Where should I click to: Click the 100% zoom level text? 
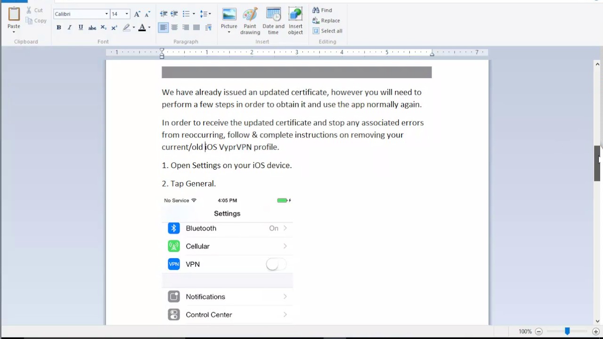pos(525,331)
